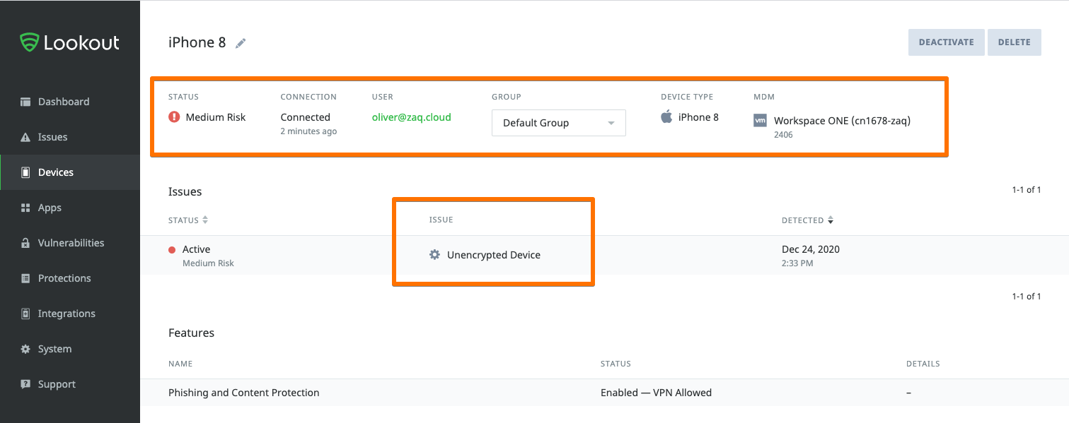The width and height of the screenshot is (1069, 423).
Task: Click the red Medium Risk alert icon
Action: 174,117
